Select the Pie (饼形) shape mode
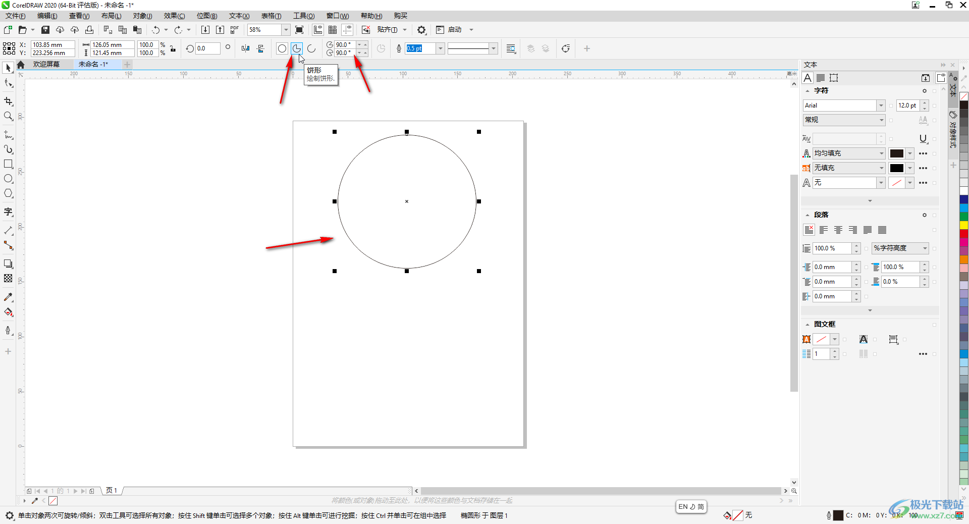Viewport: 969px width, 524px height. pyautogui.click(x=297, y=48)
